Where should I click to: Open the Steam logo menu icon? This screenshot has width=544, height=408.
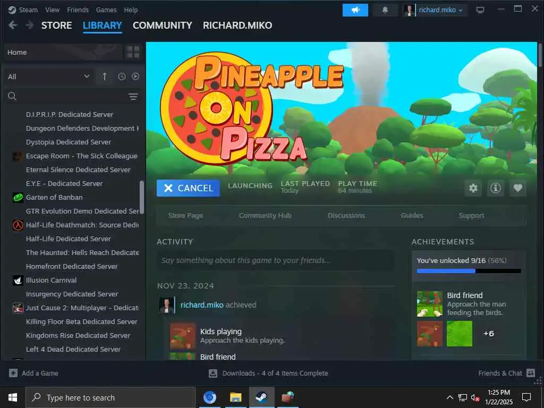coord(12,10)
